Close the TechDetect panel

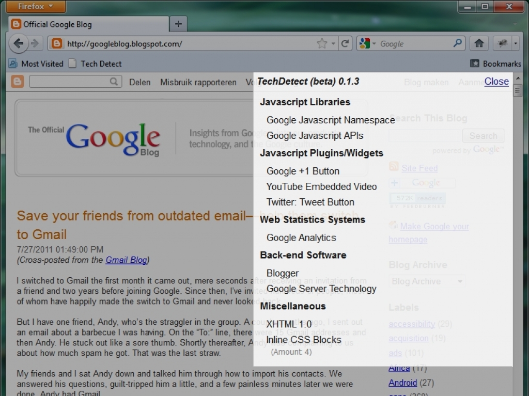[496, 81]
